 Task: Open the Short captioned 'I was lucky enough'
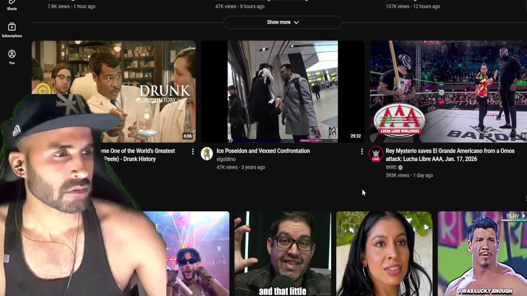tap(482, 254)
